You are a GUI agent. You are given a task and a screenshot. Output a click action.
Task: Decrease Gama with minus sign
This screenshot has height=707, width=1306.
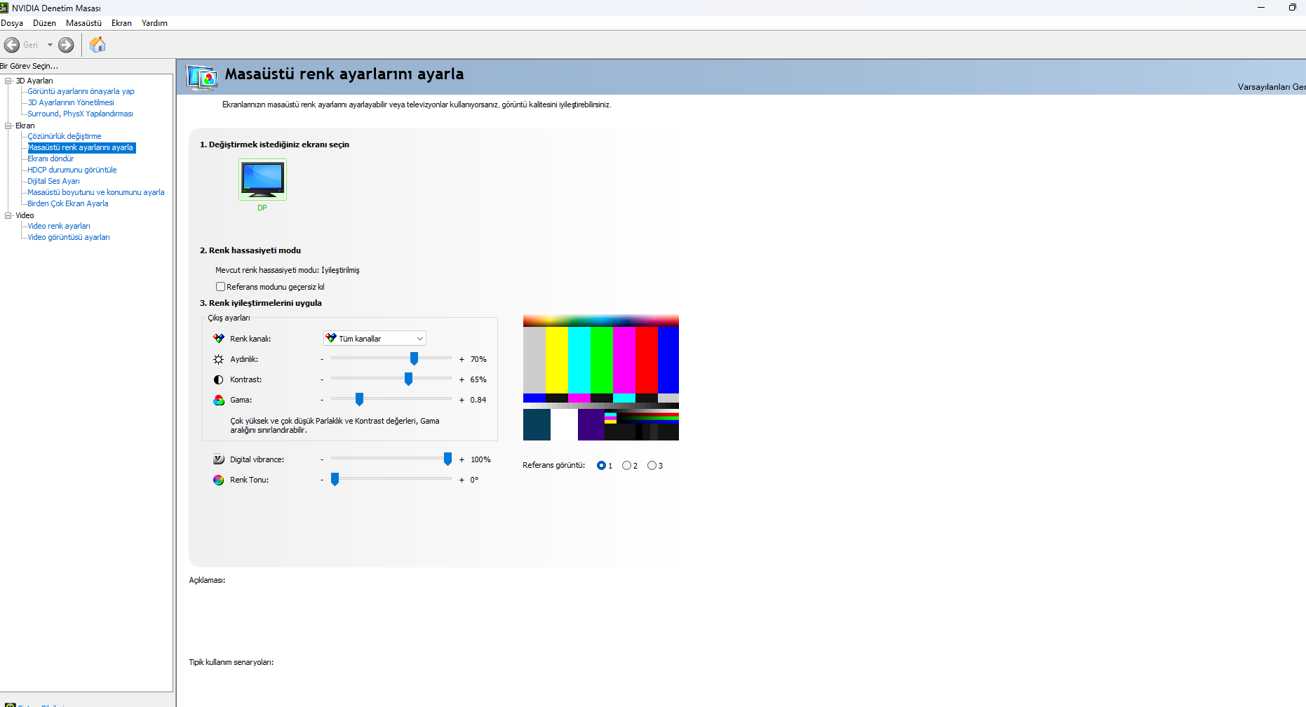[x=322, y=400]
